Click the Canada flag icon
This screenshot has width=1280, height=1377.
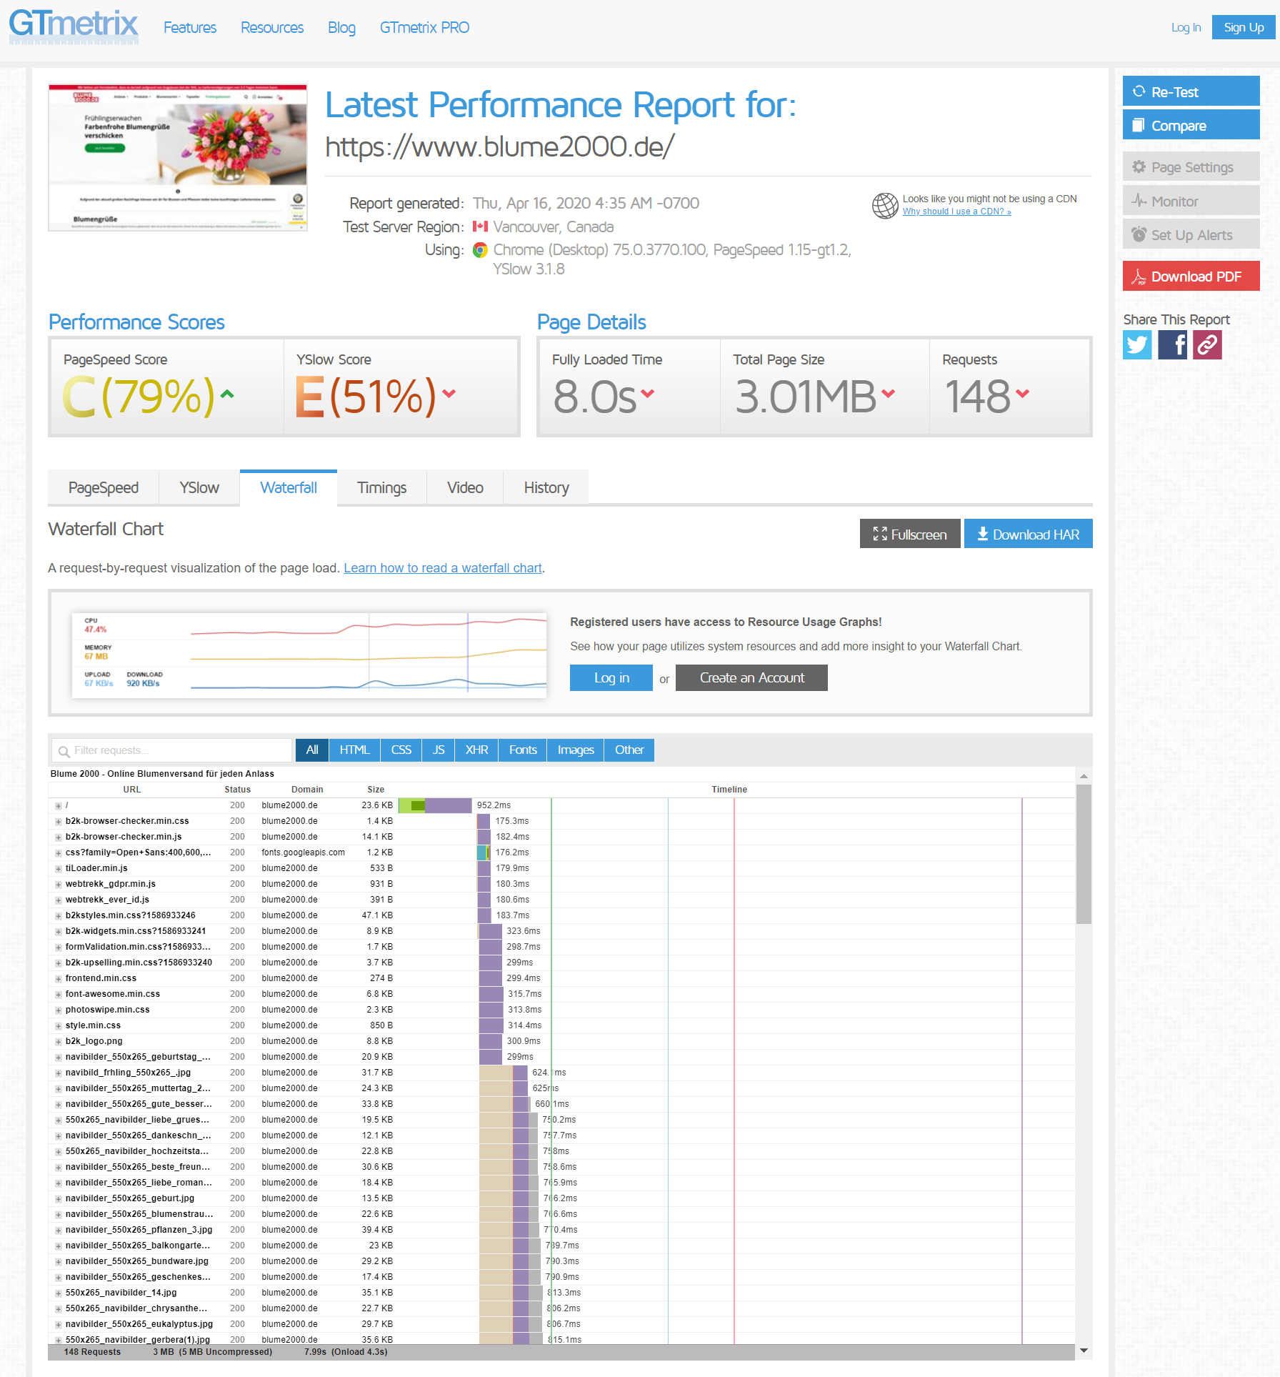click(480, 227)
